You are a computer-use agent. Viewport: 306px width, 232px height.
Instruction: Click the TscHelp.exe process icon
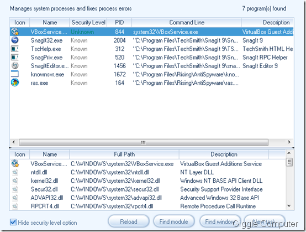15,49
